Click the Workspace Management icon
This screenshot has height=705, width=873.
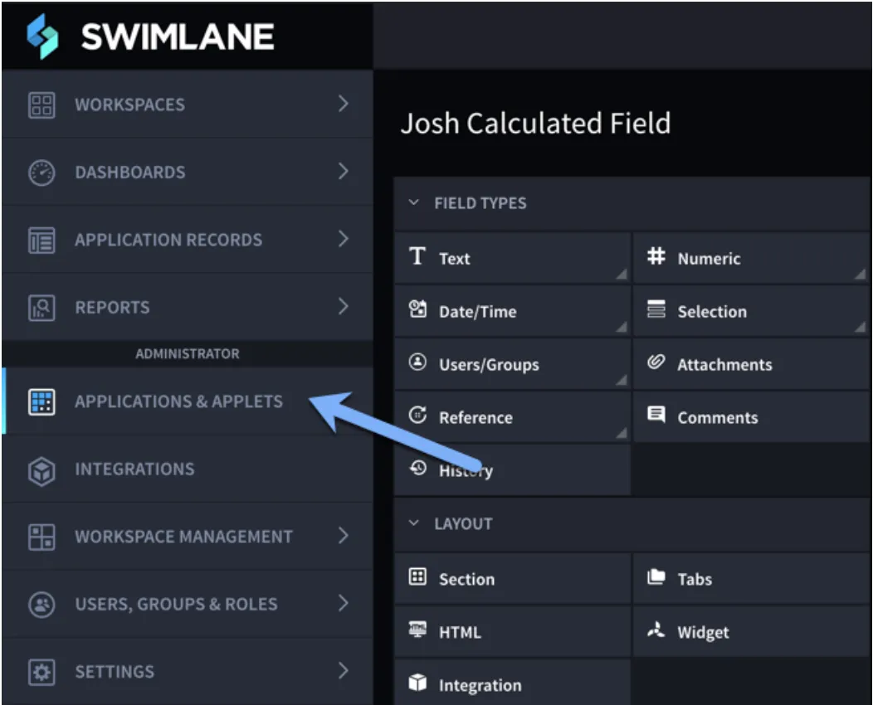41,537
